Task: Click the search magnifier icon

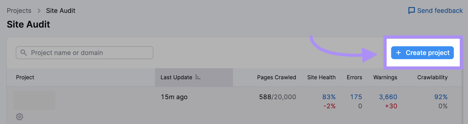Action: 24,53
